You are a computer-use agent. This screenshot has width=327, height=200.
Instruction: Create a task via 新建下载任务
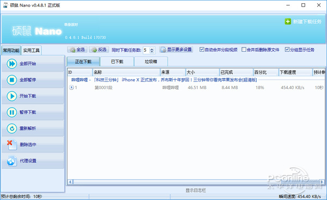click(x=303, y=21)
